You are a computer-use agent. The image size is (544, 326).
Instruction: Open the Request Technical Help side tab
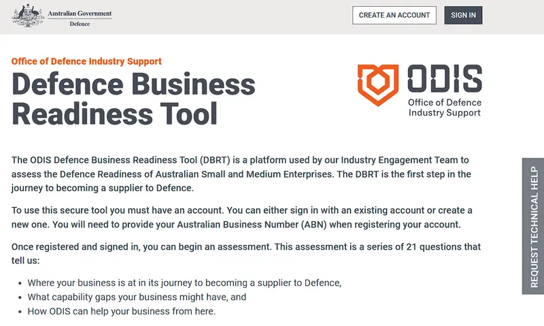(533, 227)
